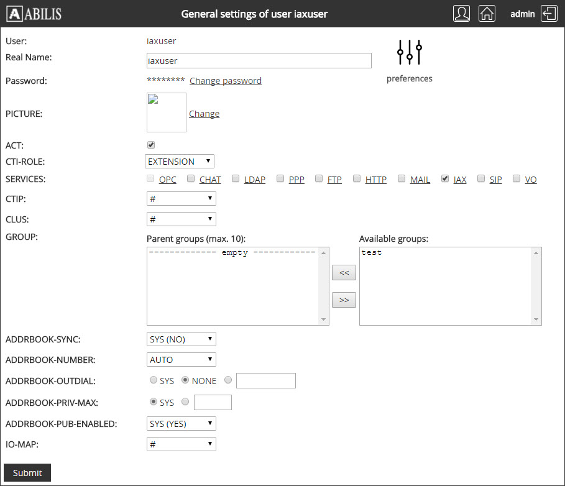Enable the SIP service checkbox

pyautogui.click(x=482, y=179)
